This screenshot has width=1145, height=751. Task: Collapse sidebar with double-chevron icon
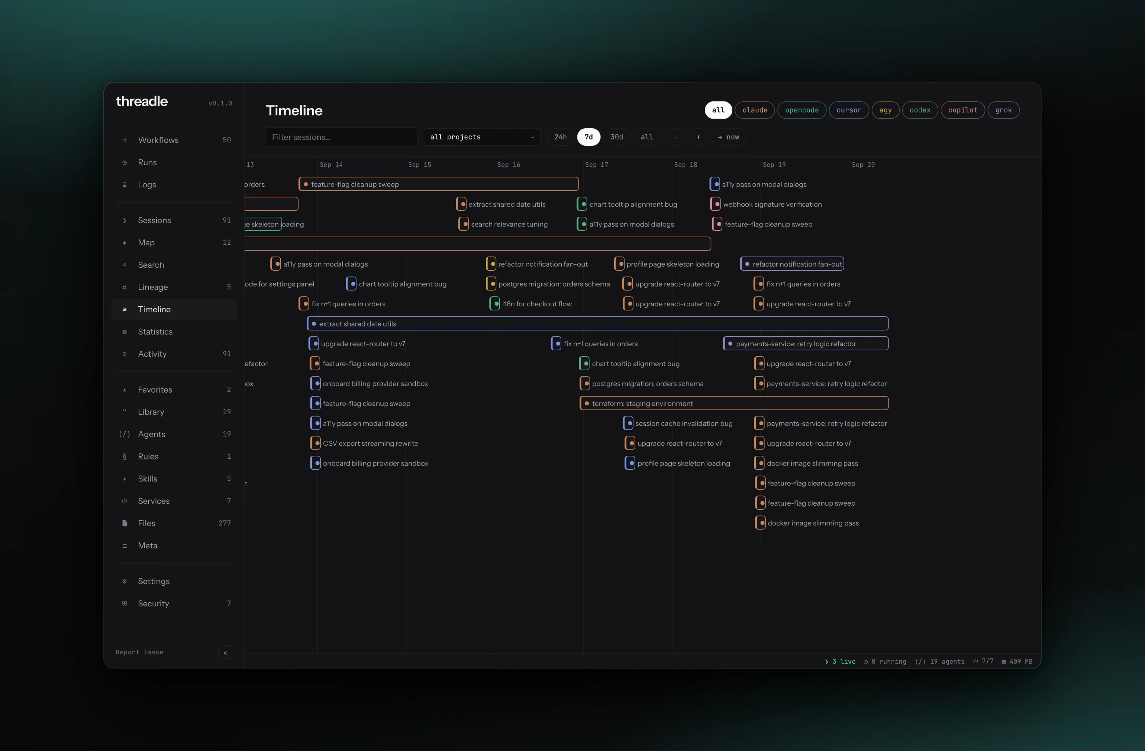click(225, 652)
